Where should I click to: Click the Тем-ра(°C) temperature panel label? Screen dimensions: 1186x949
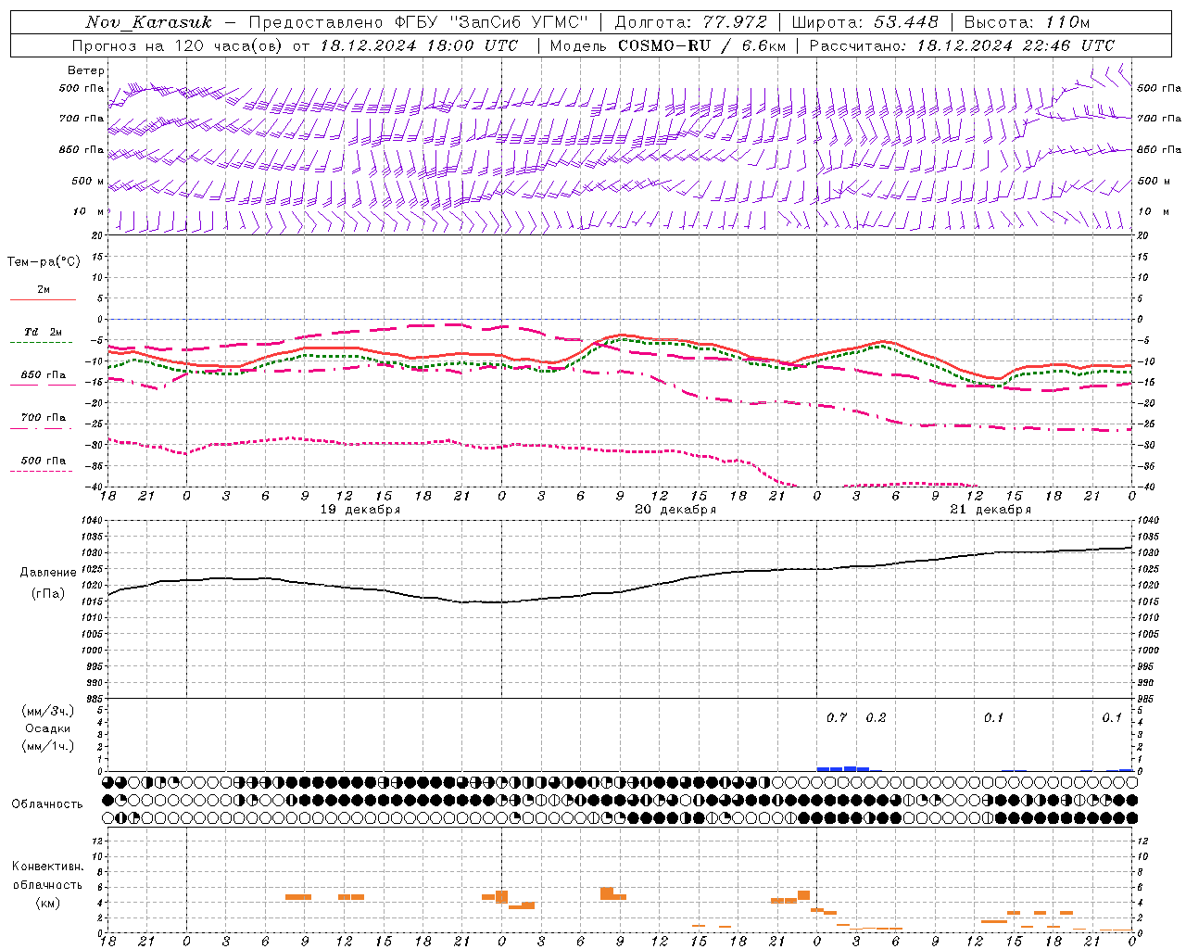click(x=44, y=262)
